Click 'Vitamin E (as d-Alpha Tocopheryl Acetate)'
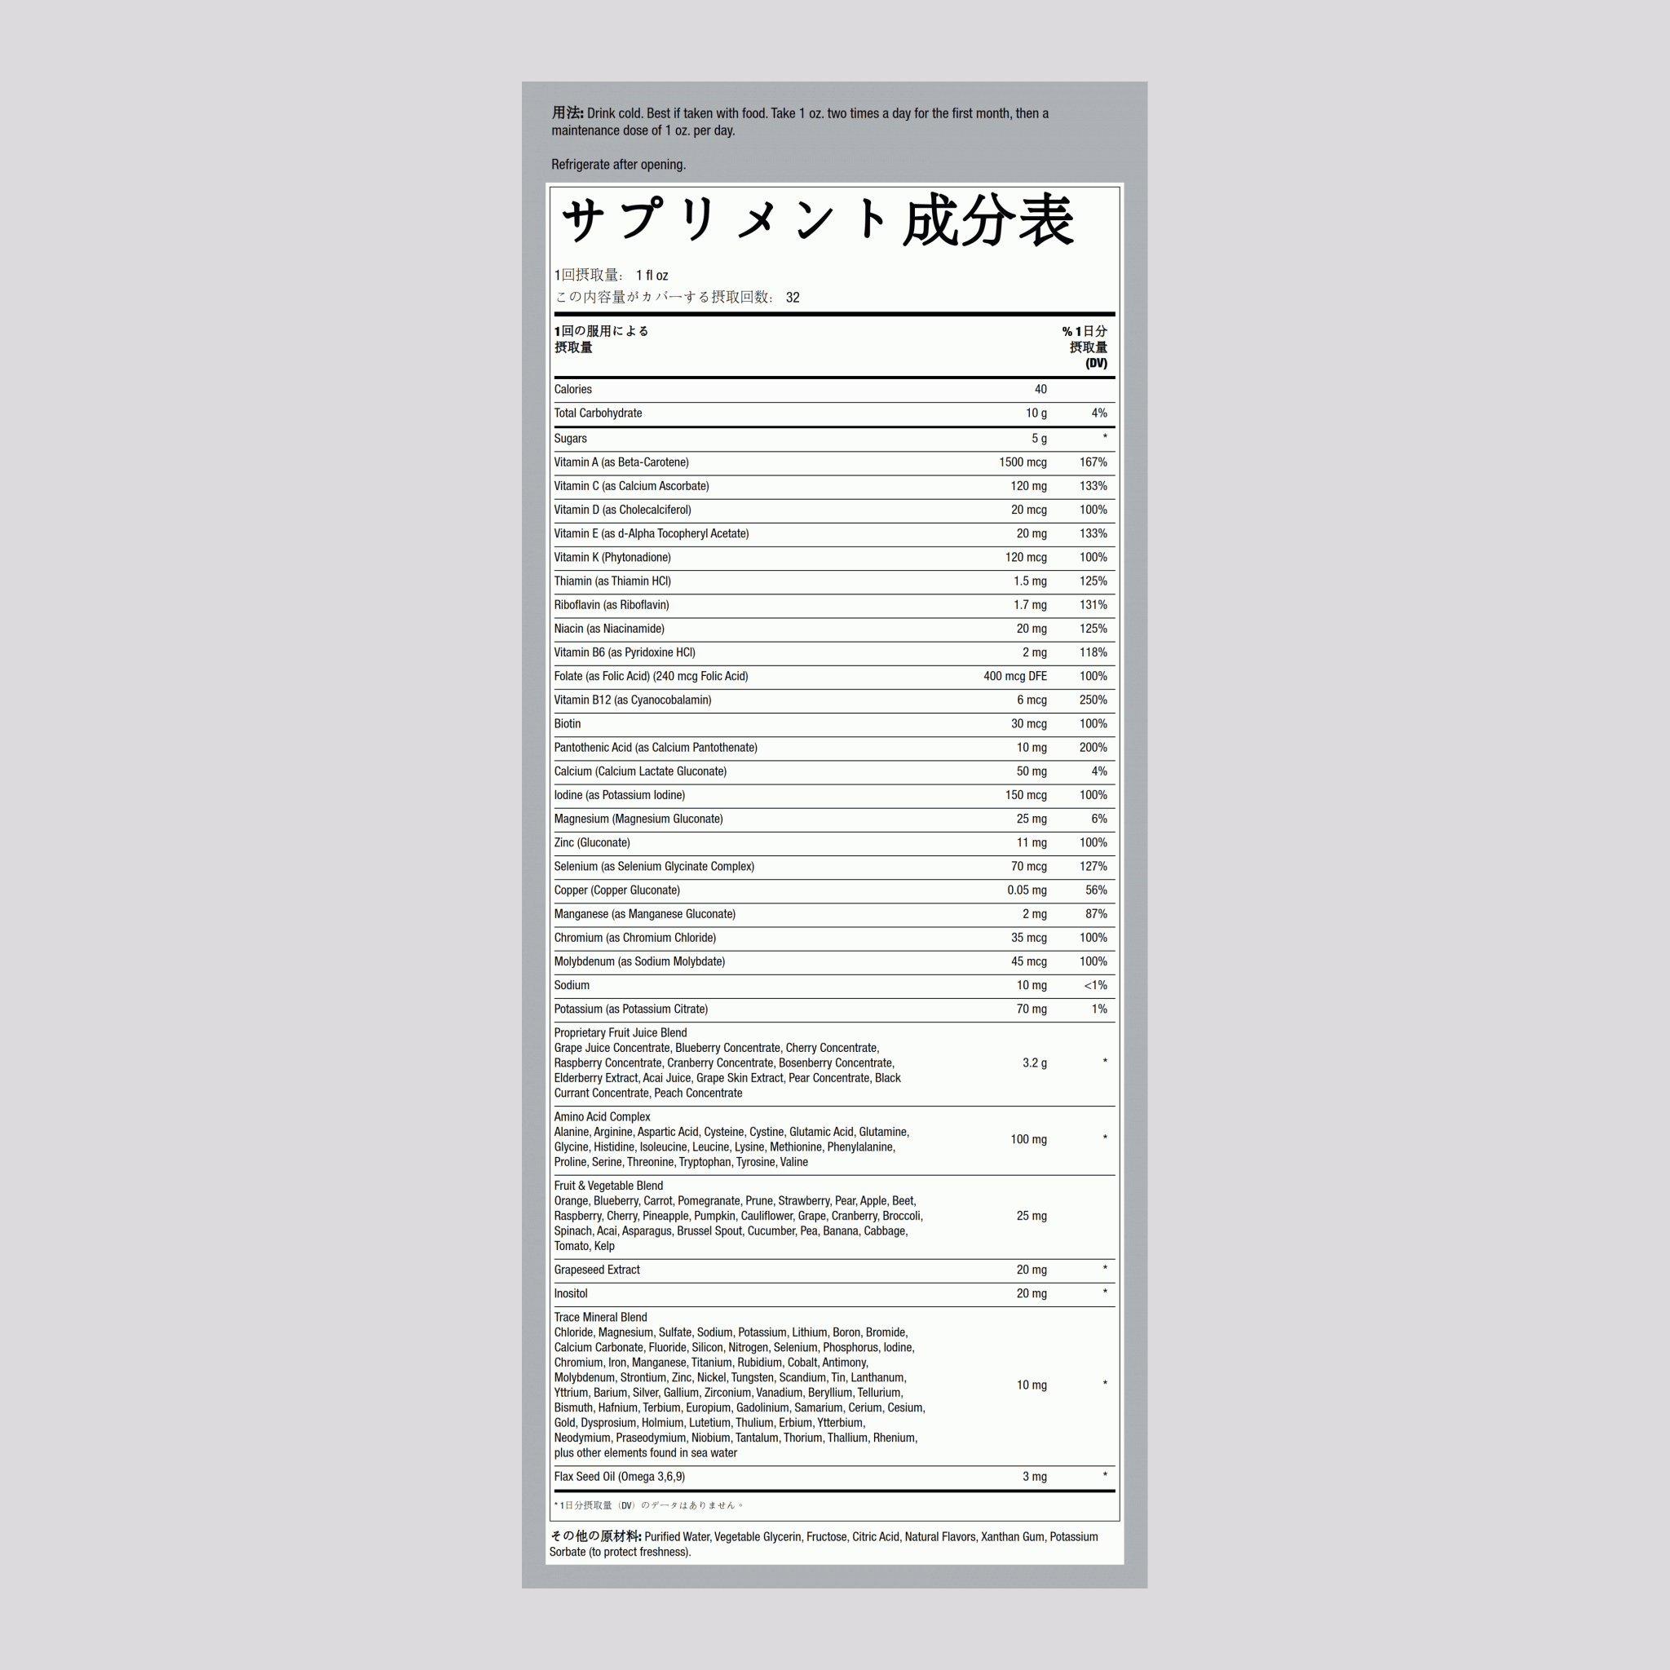This screenshot has width=1670, height=1670. coord(652,533)
